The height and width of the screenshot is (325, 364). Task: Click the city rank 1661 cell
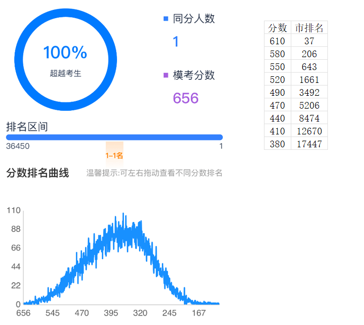click(x=309, y=80)
